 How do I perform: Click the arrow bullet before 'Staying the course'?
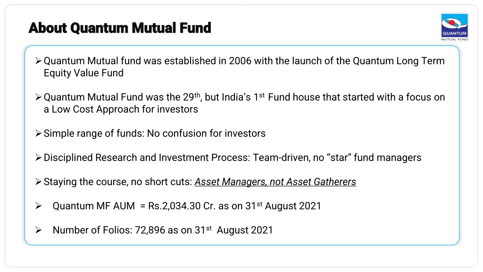click(38, 182)
